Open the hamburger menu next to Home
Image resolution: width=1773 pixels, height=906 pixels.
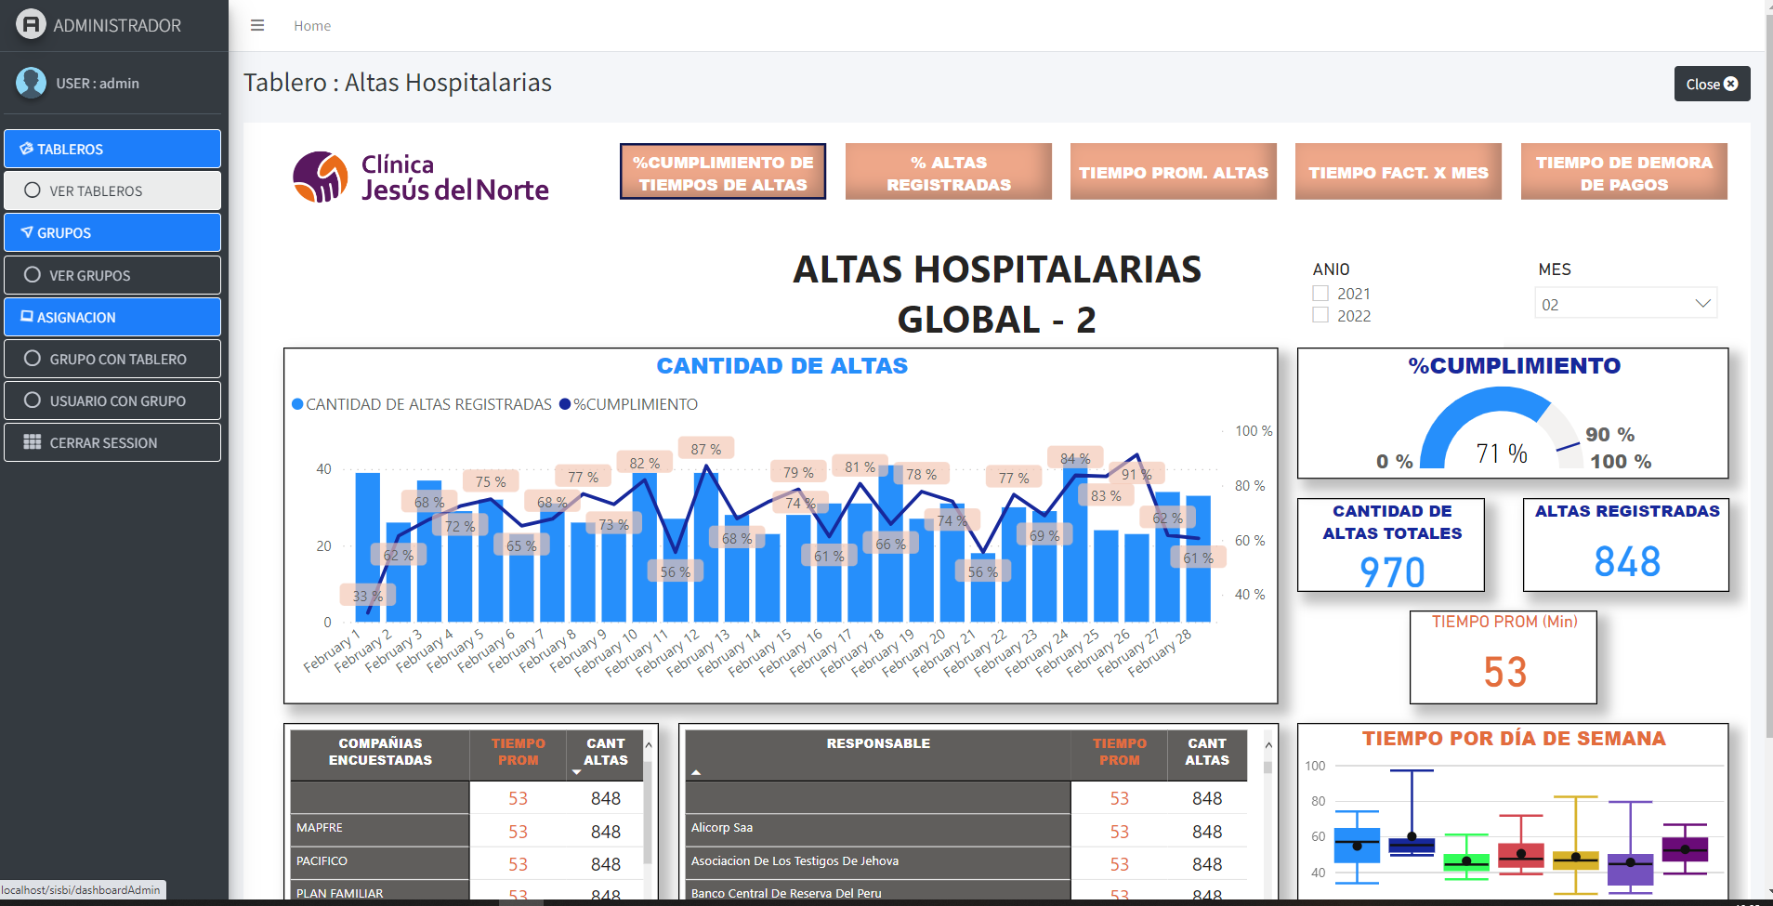point(257,25)
